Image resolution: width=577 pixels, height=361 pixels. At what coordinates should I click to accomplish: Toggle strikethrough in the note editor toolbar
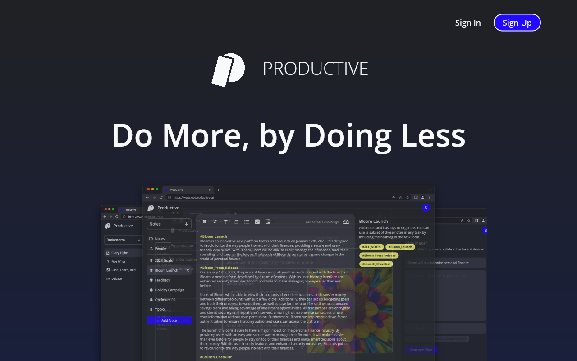click(226, 222)
